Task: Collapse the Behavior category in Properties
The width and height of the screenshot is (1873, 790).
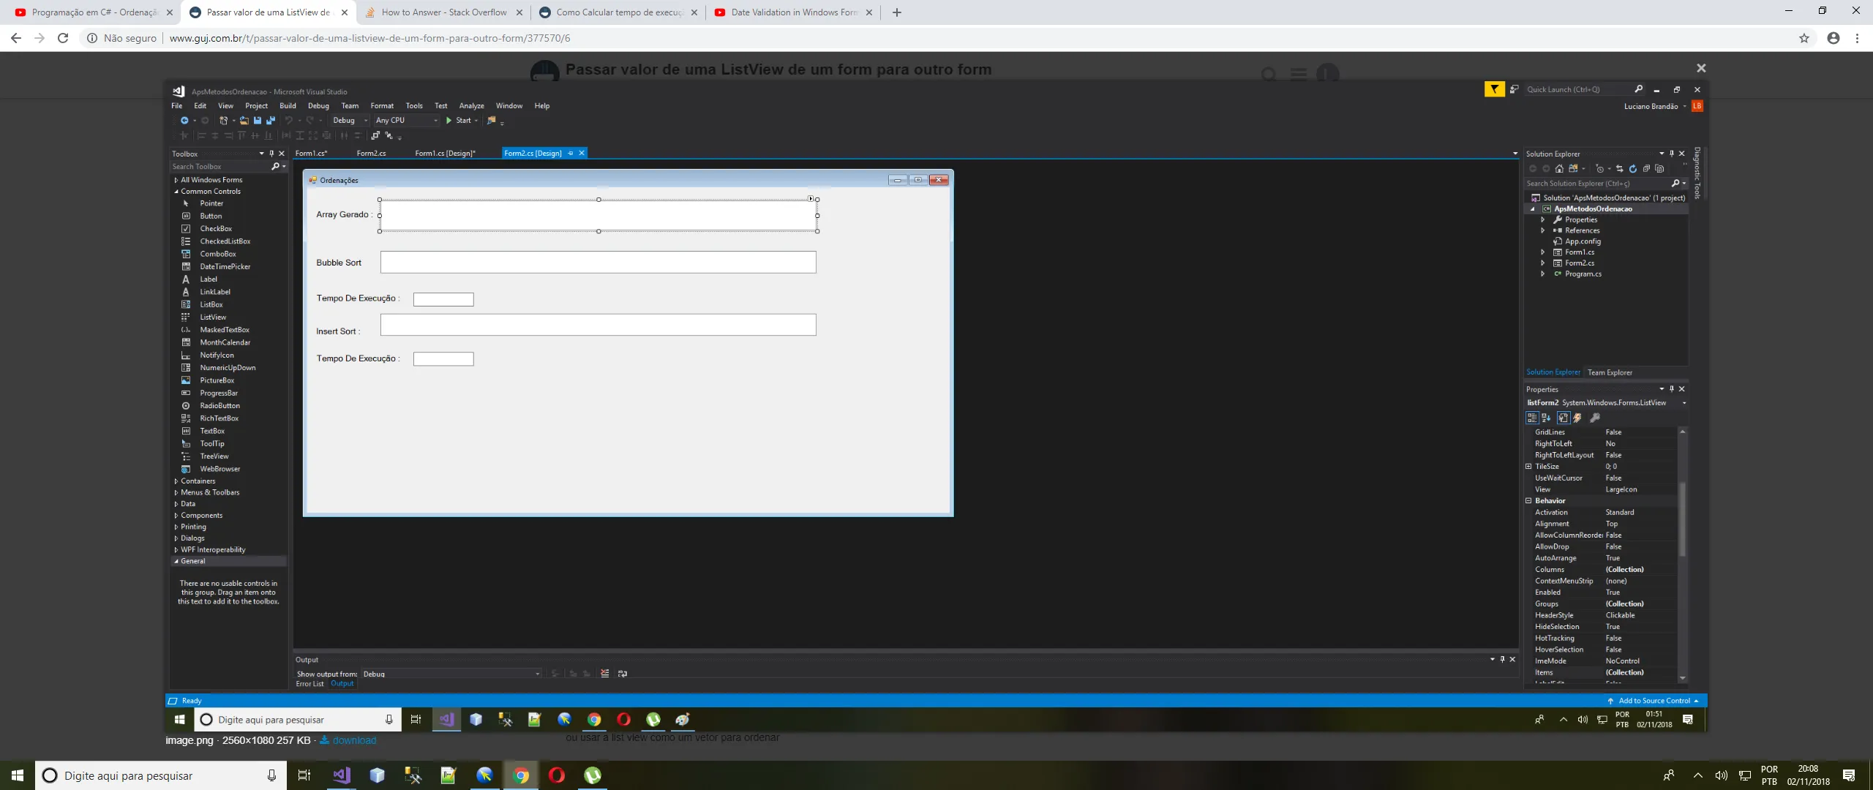Action: click(x=1528, y=501)
